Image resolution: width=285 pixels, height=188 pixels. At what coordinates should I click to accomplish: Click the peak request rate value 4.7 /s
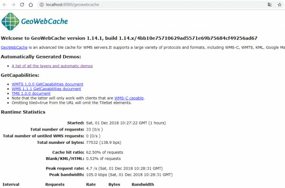pyautogui.click(x=124, y=169)
